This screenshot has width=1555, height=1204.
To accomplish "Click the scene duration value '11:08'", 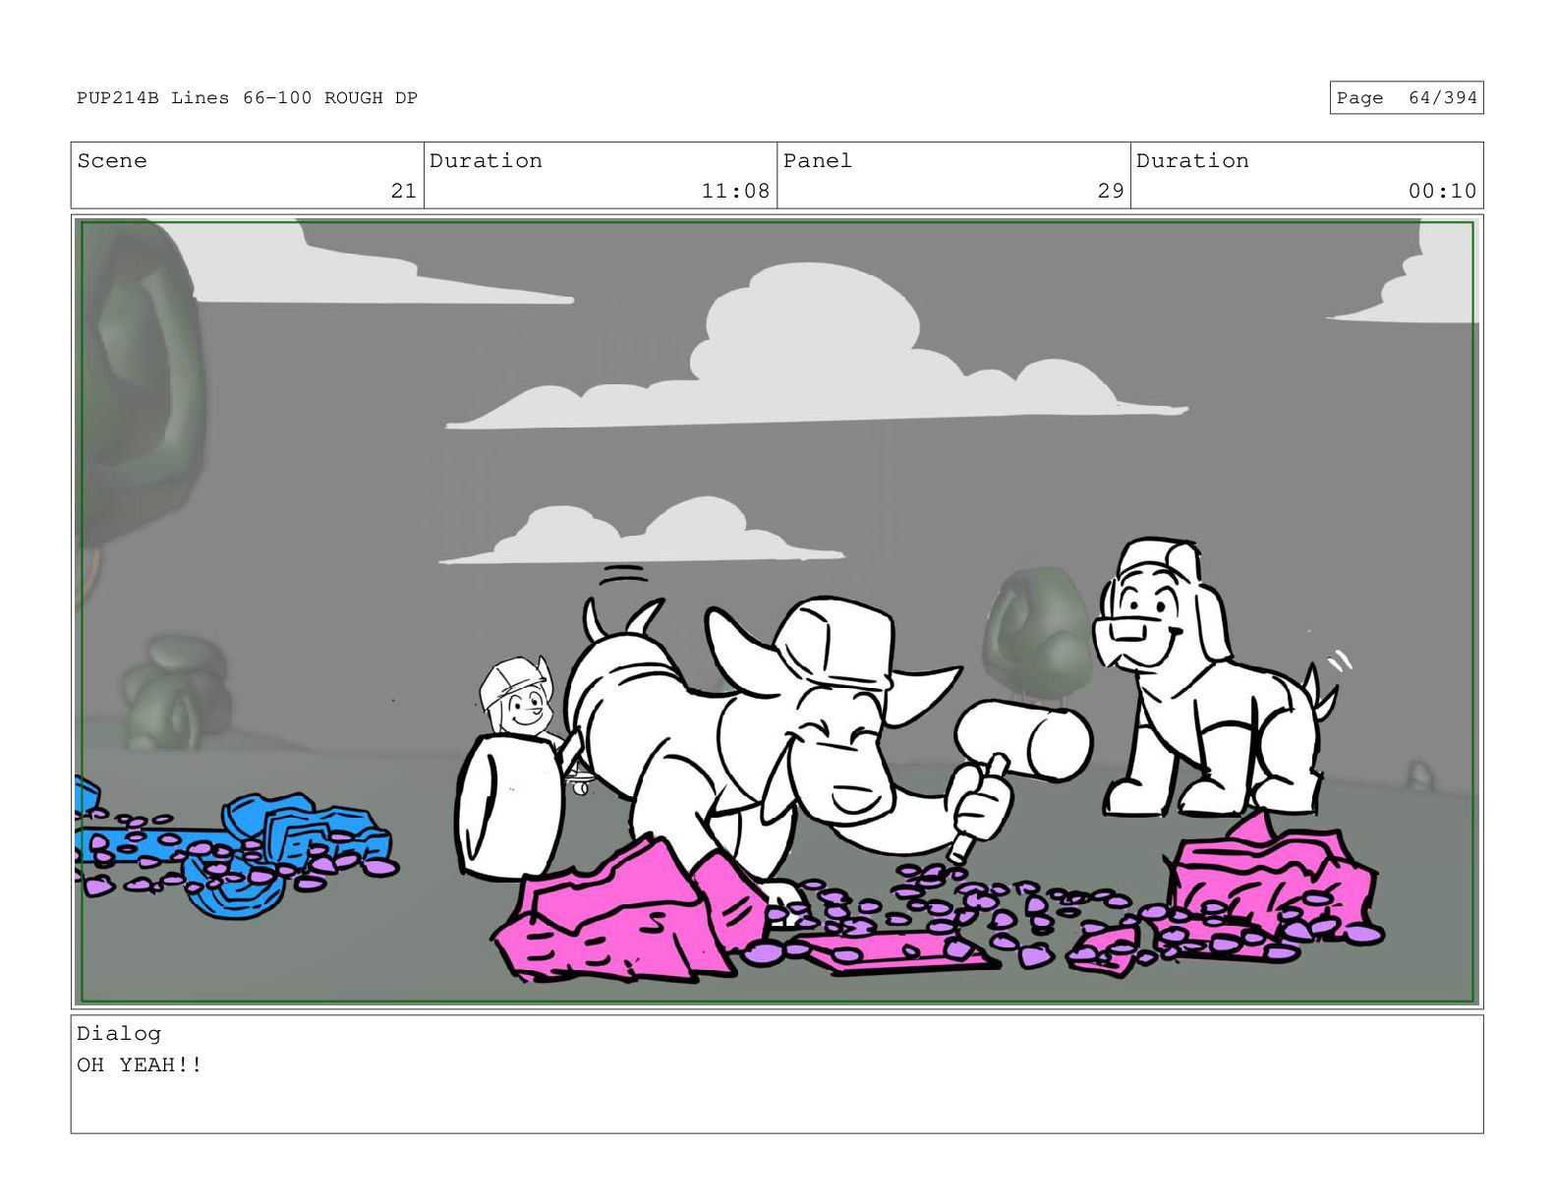I will tap(735, 191).
